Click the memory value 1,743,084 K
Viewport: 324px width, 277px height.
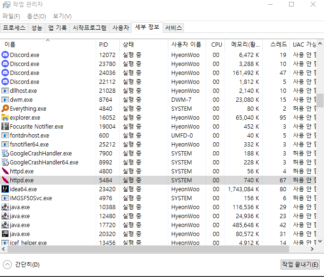click(243, 189)
